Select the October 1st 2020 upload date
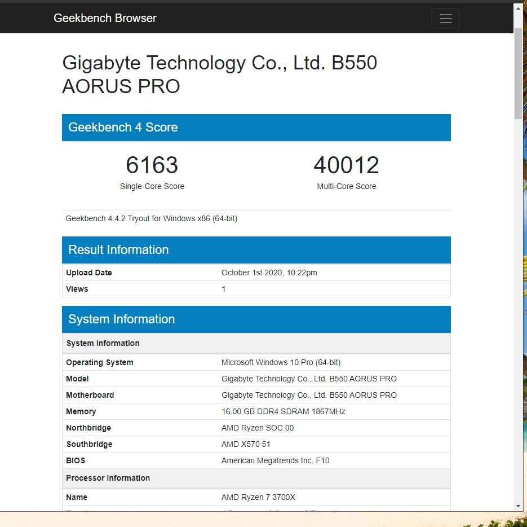This screenshot has height=527, width=527. [x=269, y=273]
